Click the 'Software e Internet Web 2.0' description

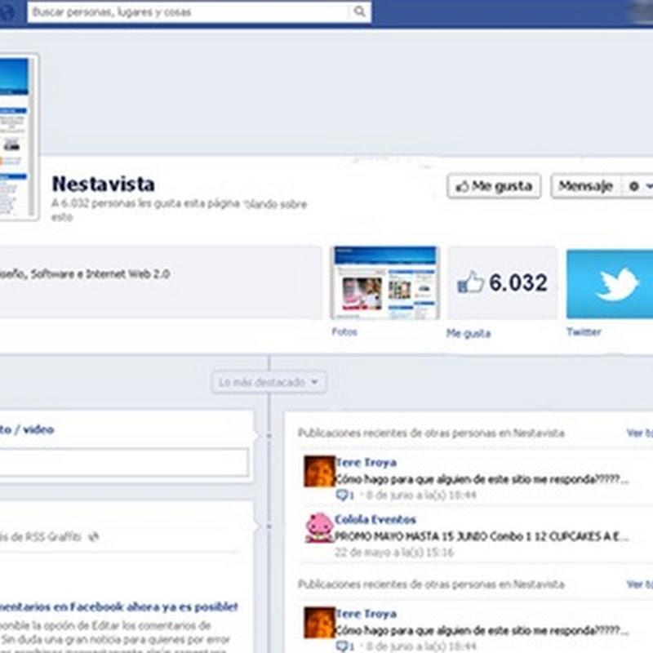100,274
